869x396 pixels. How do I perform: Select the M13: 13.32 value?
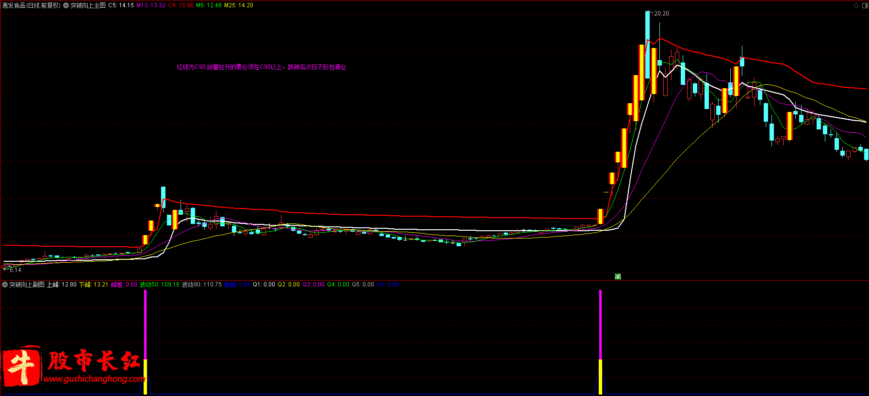(151, 5)
